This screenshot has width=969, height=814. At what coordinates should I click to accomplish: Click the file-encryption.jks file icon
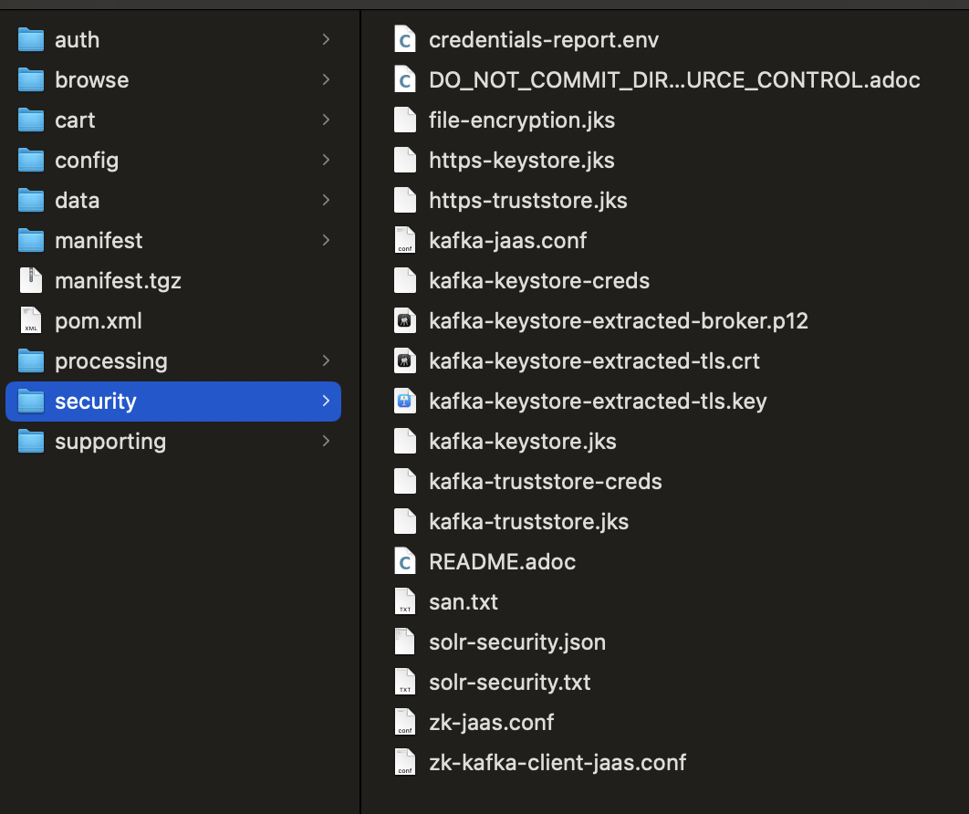[x=405, y=120]
